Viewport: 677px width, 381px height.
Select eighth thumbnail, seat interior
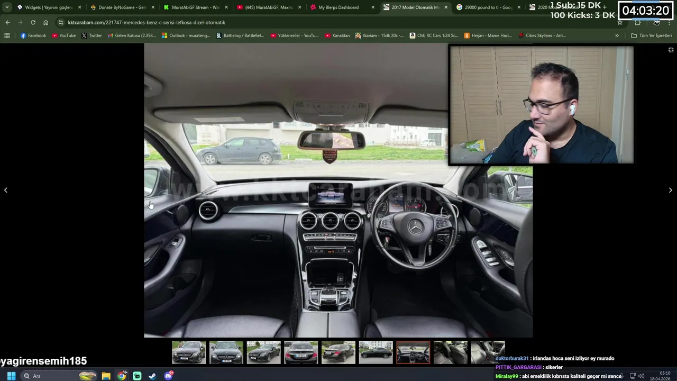coord(451,352)
